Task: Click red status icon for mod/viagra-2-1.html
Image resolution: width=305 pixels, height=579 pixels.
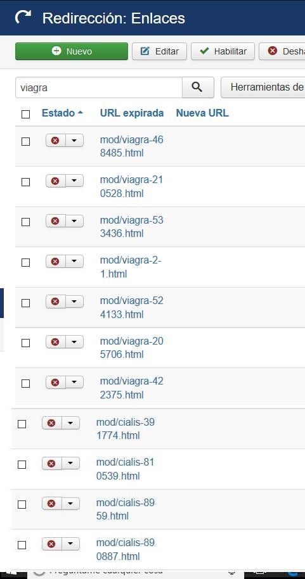Action: tap(55, 262)
